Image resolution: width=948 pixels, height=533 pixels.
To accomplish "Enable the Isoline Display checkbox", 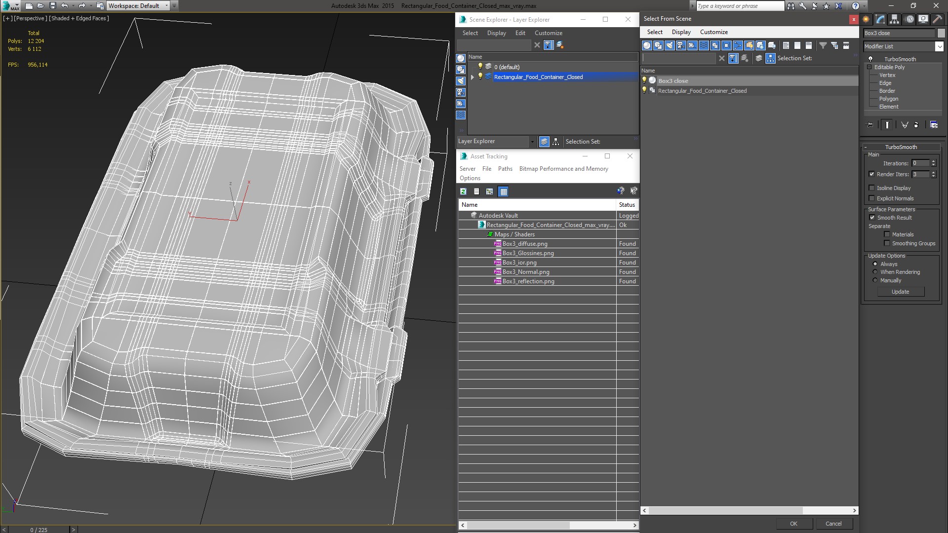I will point(872,188).
